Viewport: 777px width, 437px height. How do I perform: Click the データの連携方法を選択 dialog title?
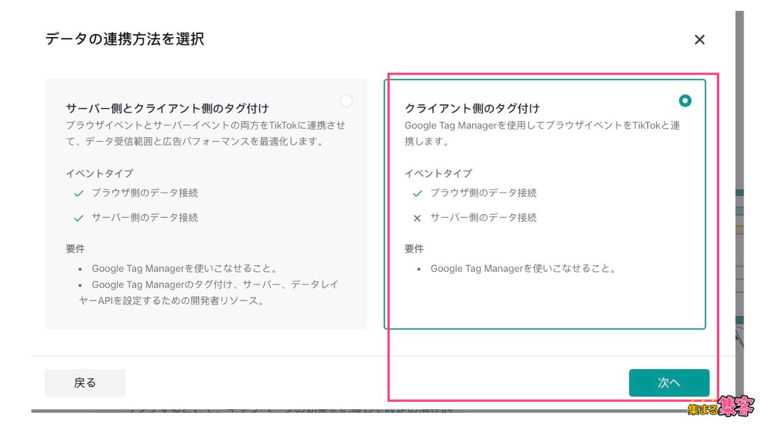coord(124,39)
